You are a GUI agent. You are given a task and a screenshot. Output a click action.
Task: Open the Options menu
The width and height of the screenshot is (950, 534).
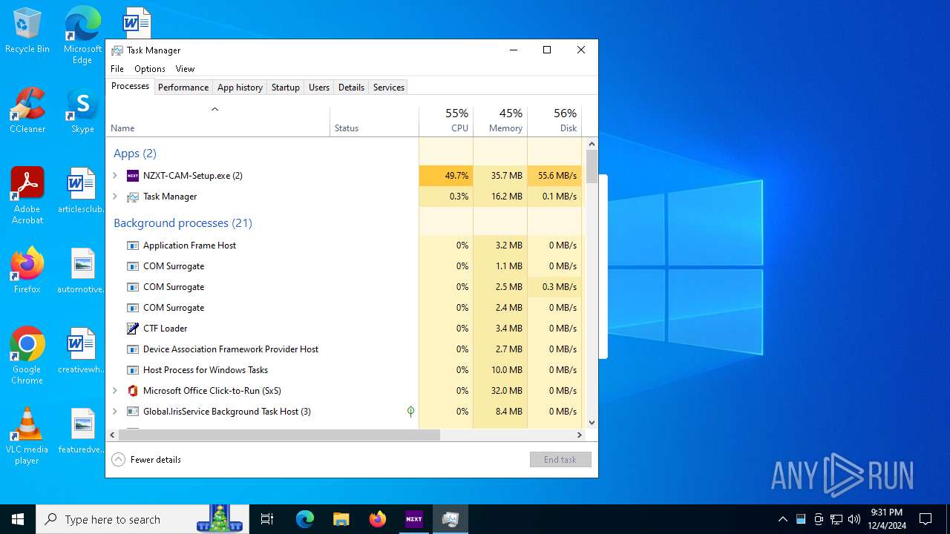pyautogui.click(x=150, y=69)
